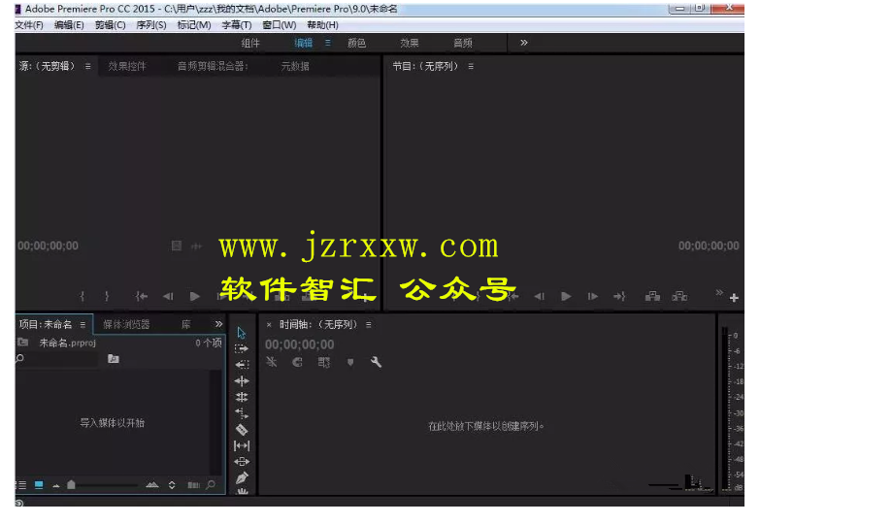
Task: Switch to the 颜色 workspace
Action: (356, 44)
